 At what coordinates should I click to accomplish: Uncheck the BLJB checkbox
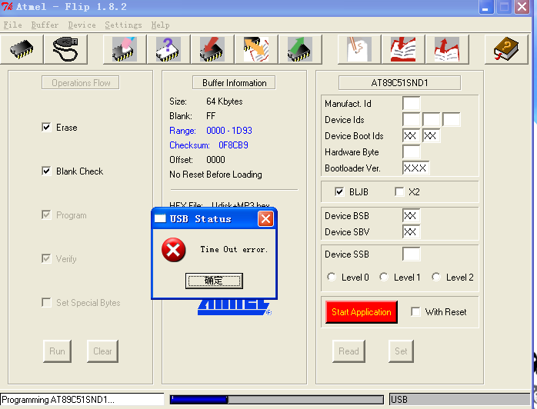(x=339, y=191)
